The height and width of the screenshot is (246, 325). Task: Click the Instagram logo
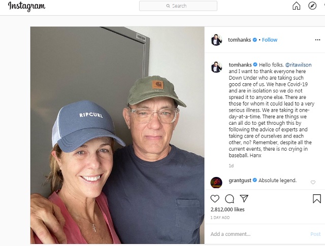[x=26, y=7]
